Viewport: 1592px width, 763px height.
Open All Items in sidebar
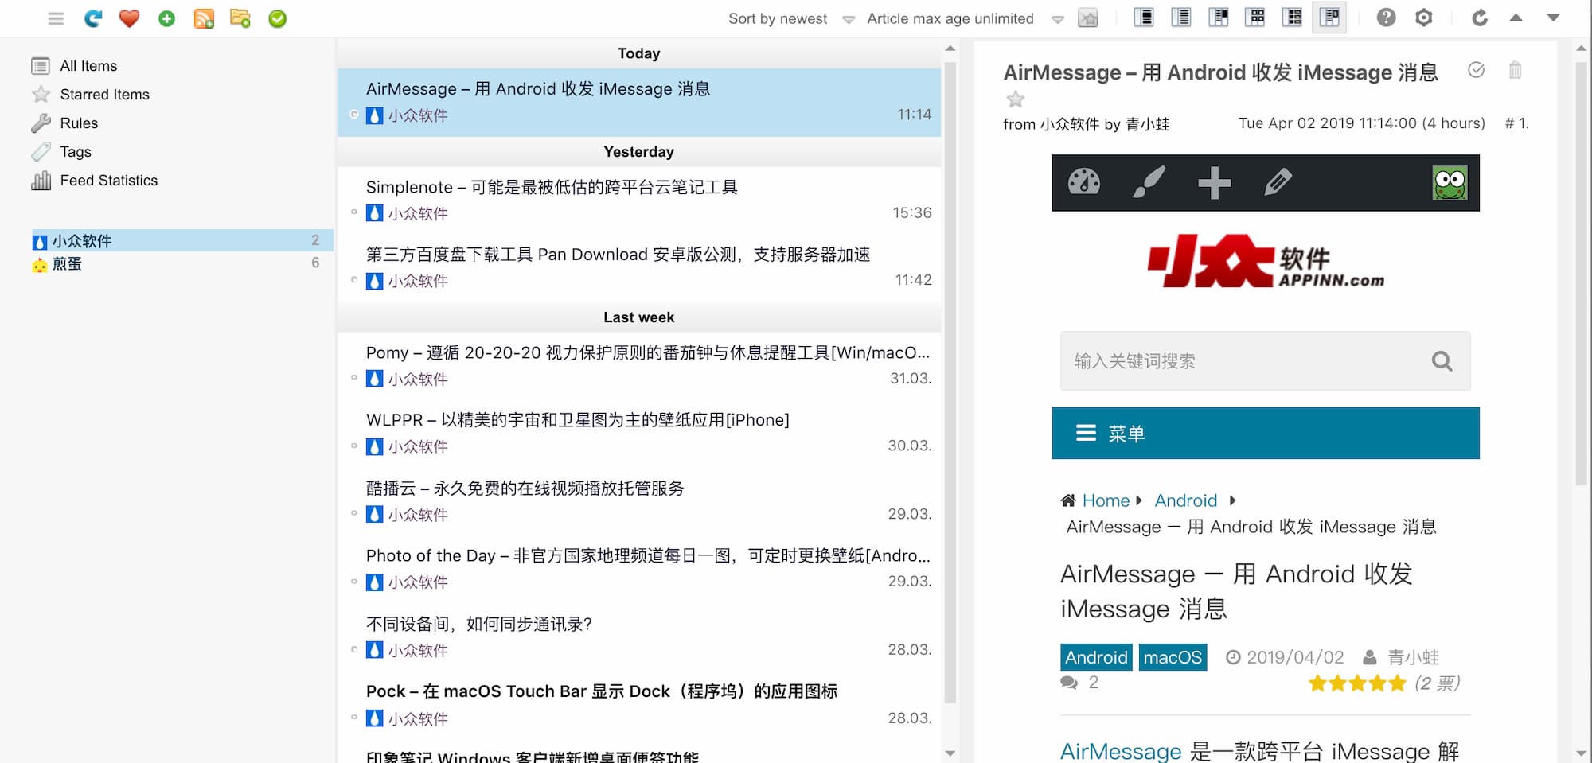88,66
